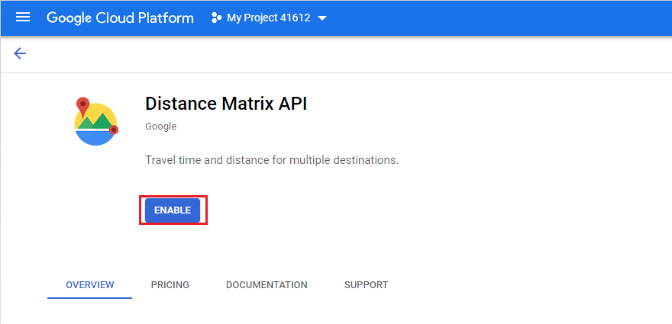Open the hamburger navigation menu

click(x=23, y=18)
